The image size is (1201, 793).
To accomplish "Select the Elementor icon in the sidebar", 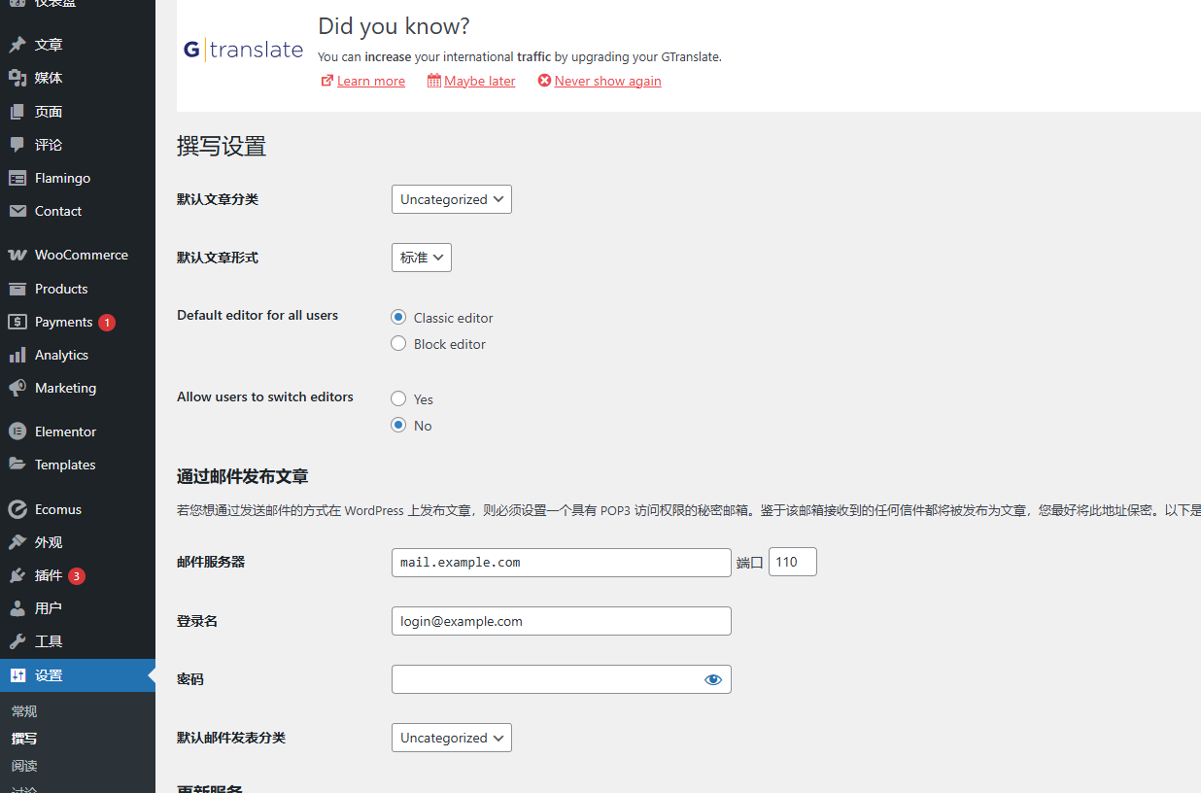I will 19,431.
